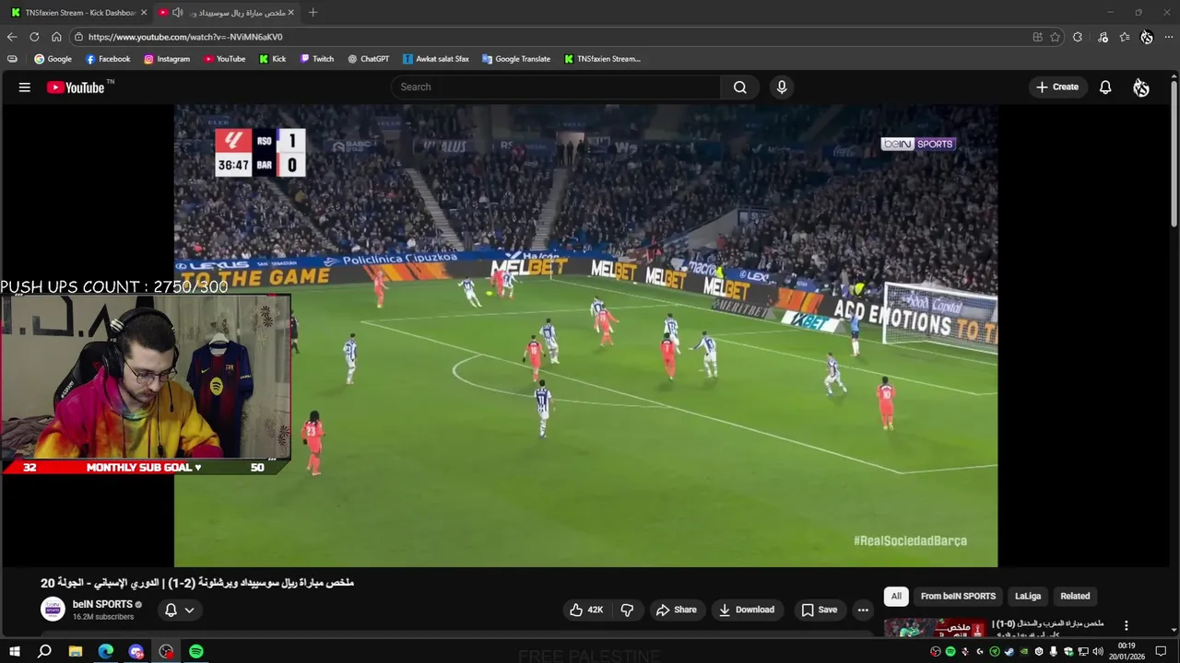The width and height of the screenshot is (1180, 663).
Task: Open the YouTube notifications bell
Action: tap(1105, 87)
